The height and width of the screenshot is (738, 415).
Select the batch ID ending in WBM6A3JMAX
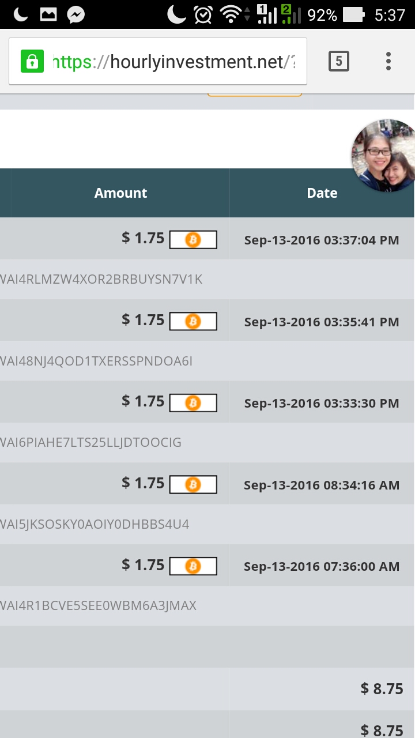pos(99,606)
